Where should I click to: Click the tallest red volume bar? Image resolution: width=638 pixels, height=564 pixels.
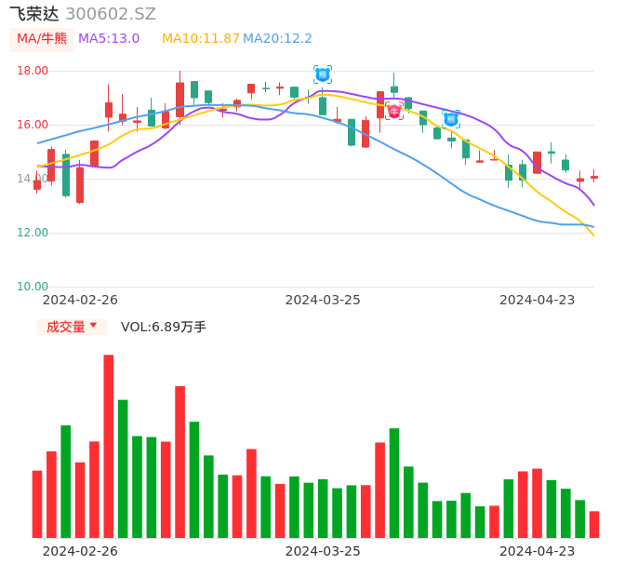pos(109,446)
